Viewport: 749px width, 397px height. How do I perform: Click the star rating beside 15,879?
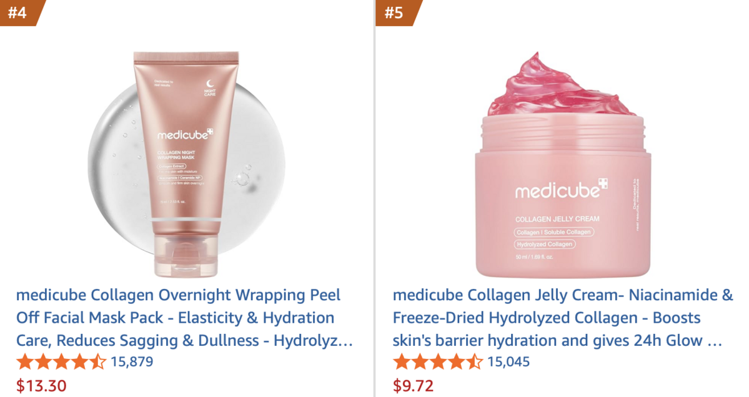point(61,362)
